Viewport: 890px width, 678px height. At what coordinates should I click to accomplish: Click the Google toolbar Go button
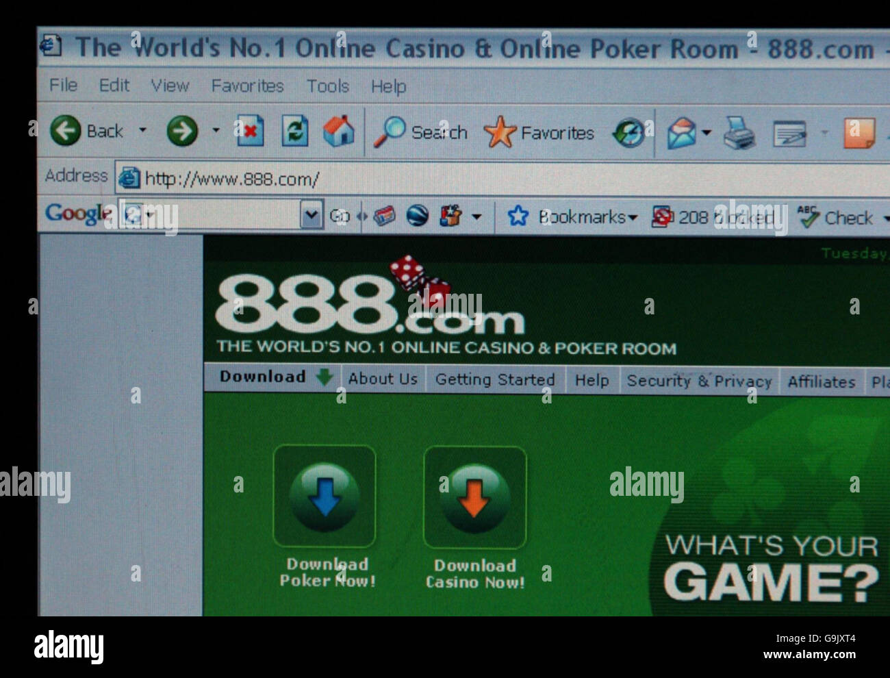(340, 216)
